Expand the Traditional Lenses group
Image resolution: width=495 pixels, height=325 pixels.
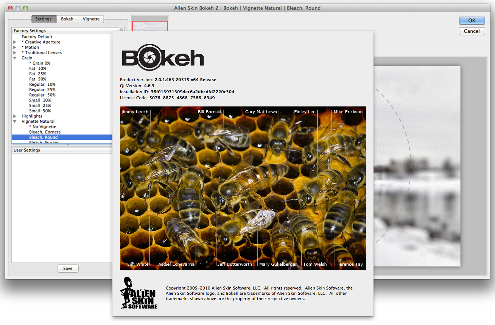[x=15, y=53]
